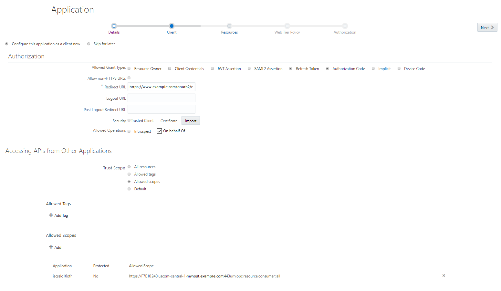Click the Next button
Screen dimensions: 501x291
tap(487, 27)
